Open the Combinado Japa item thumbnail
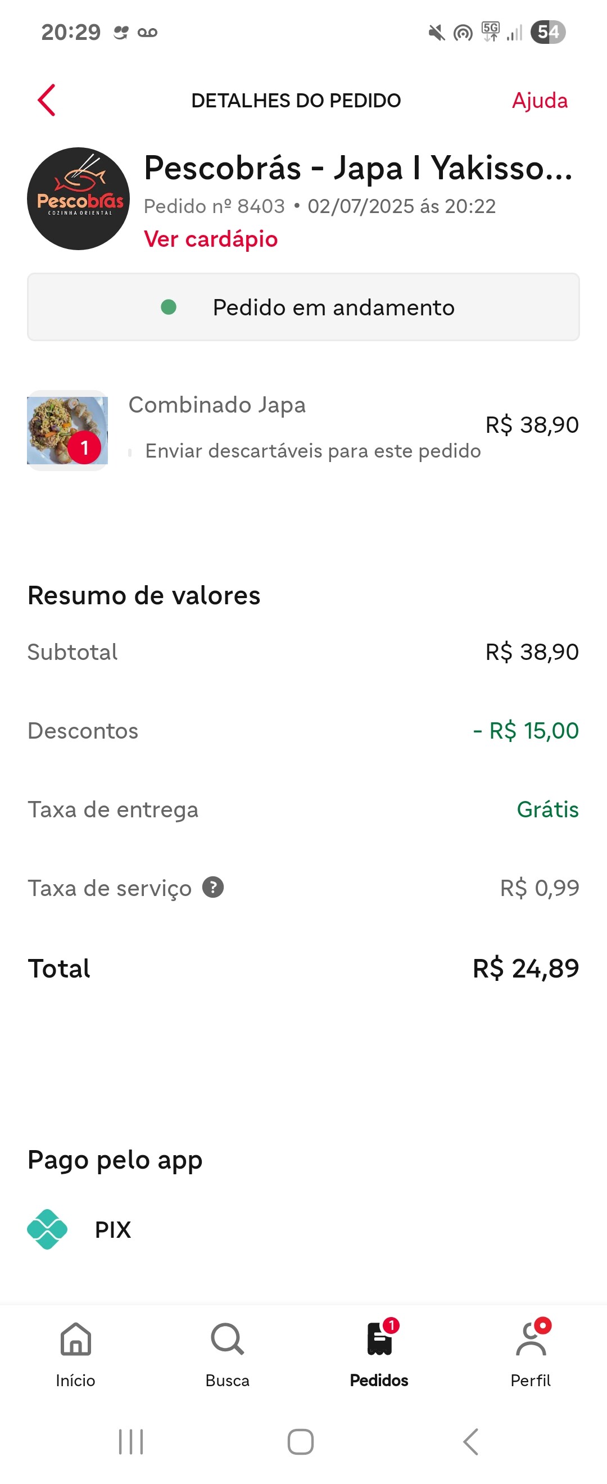This screenshot has height=1484, width=607. tap(67, 431)
